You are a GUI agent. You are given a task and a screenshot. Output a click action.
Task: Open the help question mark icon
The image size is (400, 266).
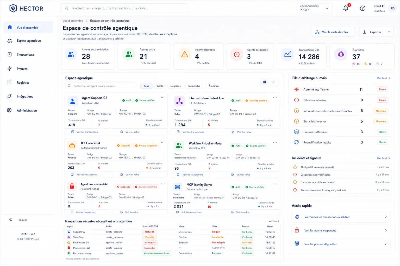click(x=362, y=8)
